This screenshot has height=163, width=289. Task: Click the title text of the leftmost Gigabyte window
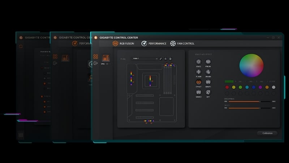click(38, 38)
